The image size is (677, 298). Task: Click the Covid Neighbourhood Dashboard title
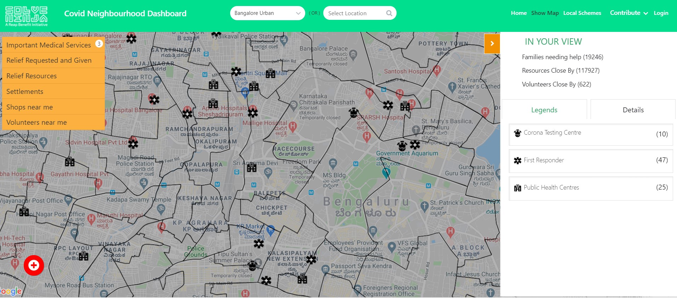click(125, 13)
